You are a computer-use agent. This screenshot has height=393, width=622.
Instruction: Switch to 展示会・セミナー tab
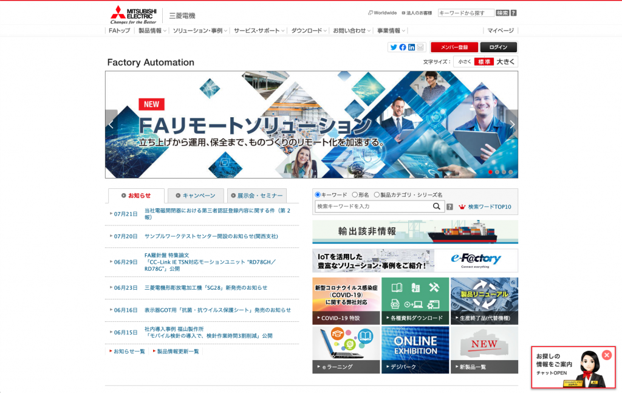click(257, 196)
